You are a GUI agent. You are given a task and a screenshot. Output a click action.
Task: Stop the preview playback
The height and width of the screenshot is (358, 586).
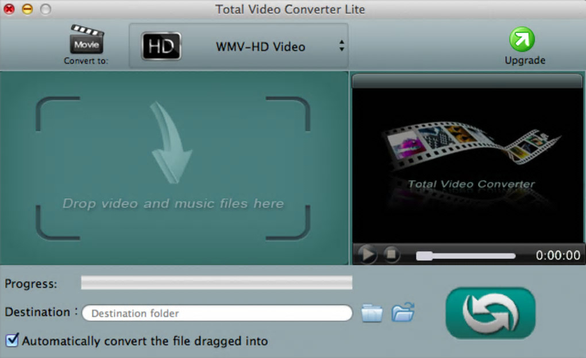point(391,255)
